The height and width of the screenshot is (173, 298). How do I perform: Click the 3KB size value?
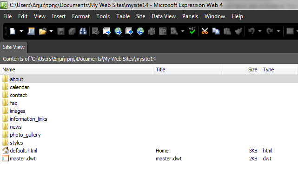(253, 151)
